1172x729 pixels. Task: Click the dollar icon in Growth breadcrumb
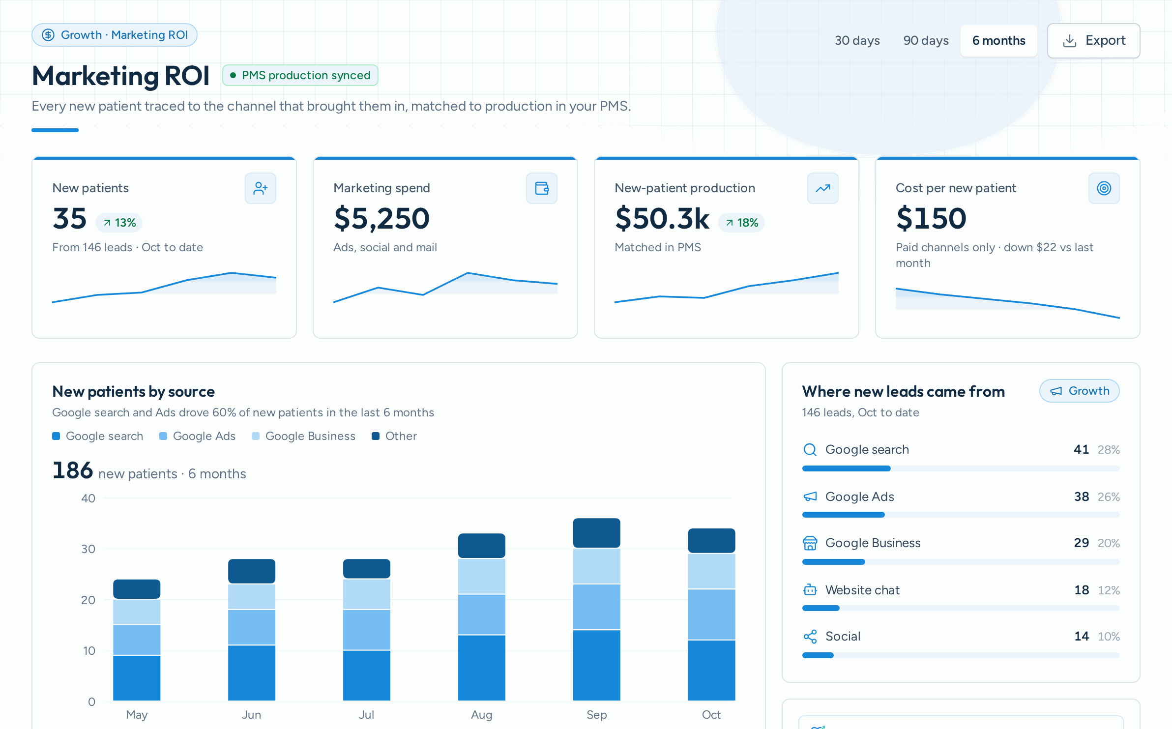tap(48, 35)
